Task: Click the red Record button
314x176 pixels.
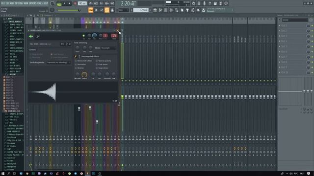Action: pos(75,3)
